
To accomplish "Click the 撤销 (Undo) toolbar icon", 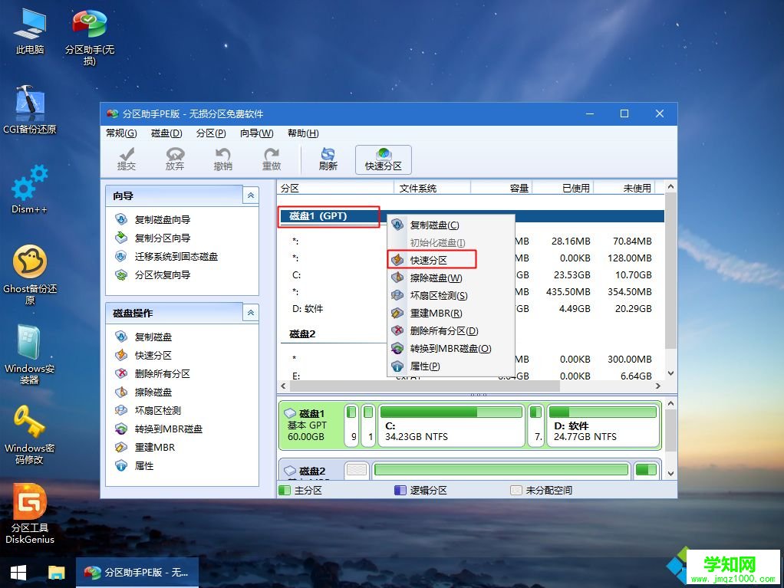I will tap(222, 159).
